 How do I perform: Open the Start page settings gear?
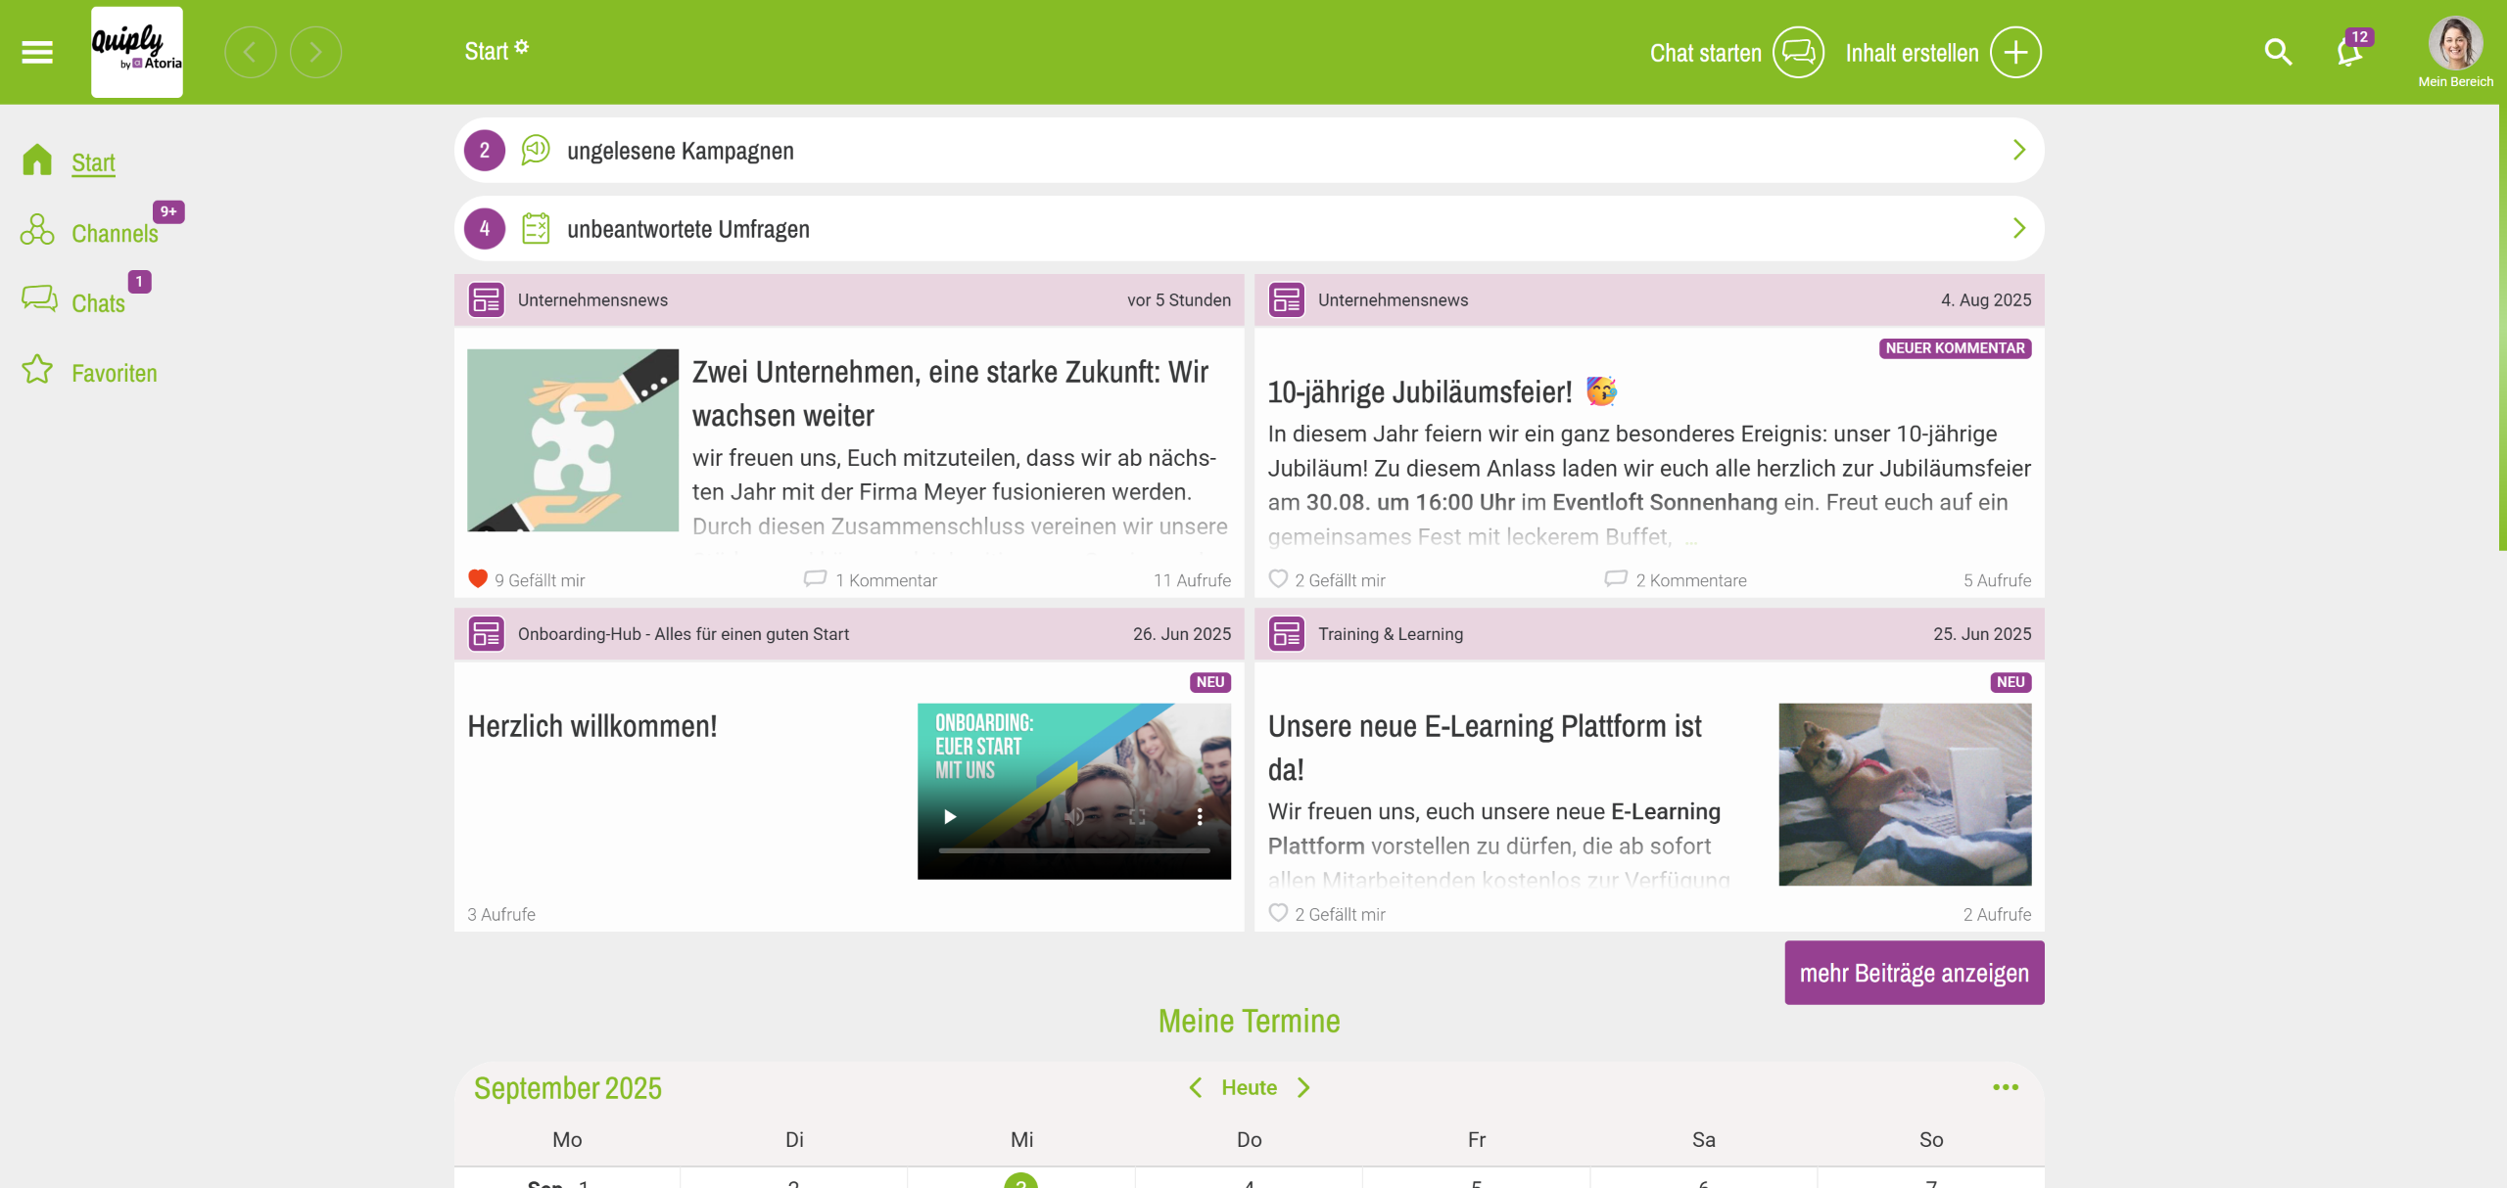point(522,47)
